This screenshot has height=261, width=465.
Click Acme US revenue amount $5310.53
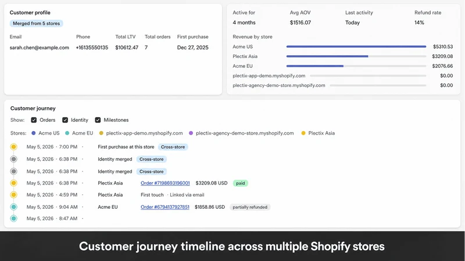[443, 46]
